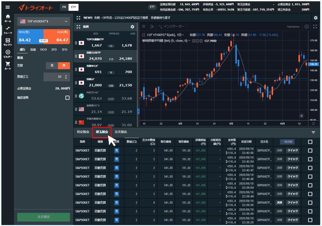322x226 pixels.
Task: Toggle chart fullscreen mode
Action: click(x=315, y=27)
